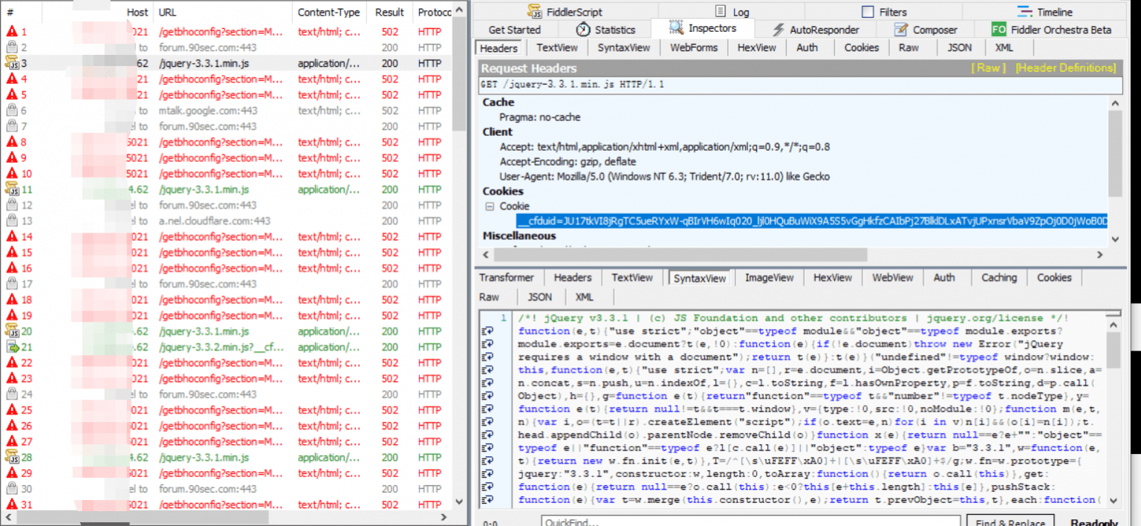Open the response ImageView tab
This screenshot has height=526, width=1141.
[x=769, y=278]
